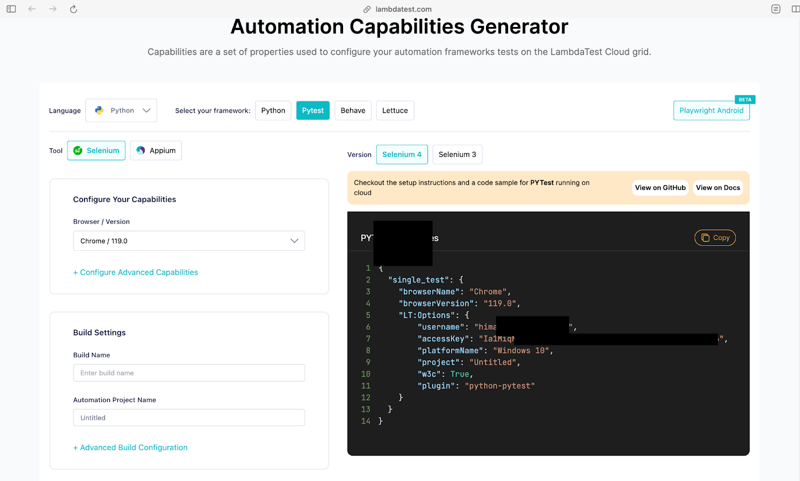Enable the Lettuce framework option
This screenshot has width=800, height=481.
click(x=394, y=110)
